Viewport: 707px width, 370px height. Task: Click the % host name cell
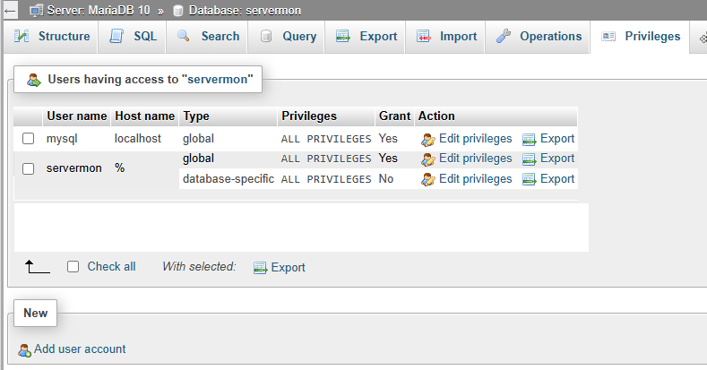(119, 168)
